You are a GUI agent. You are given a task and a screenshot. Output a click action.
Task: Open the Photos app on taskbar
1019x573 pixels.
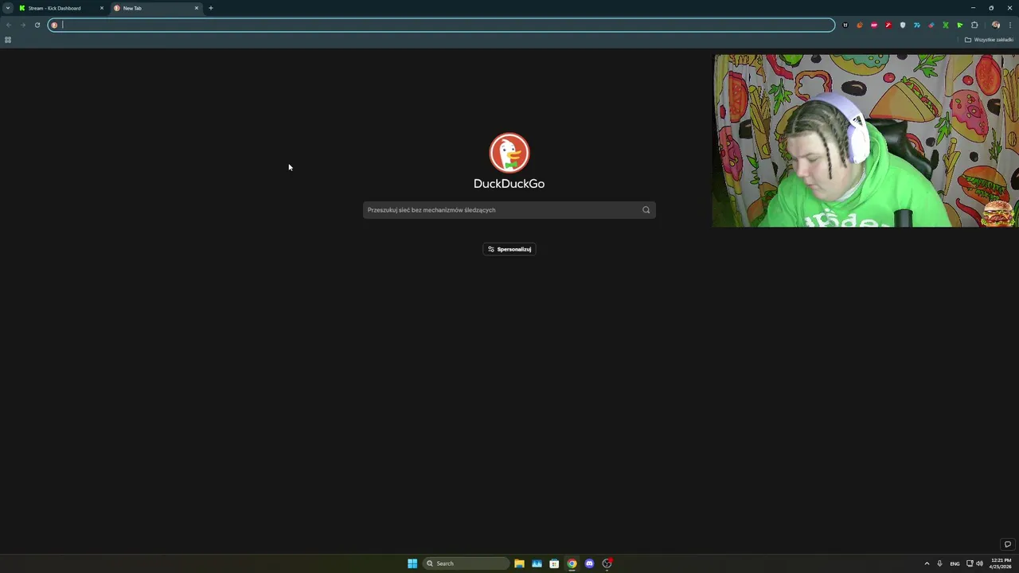click(537, 563)
